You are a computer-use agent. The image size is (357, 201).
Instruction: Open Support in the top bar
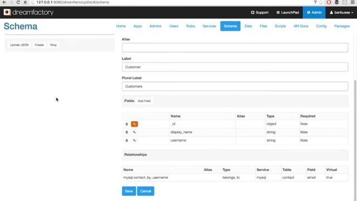(x=260, y=12)
